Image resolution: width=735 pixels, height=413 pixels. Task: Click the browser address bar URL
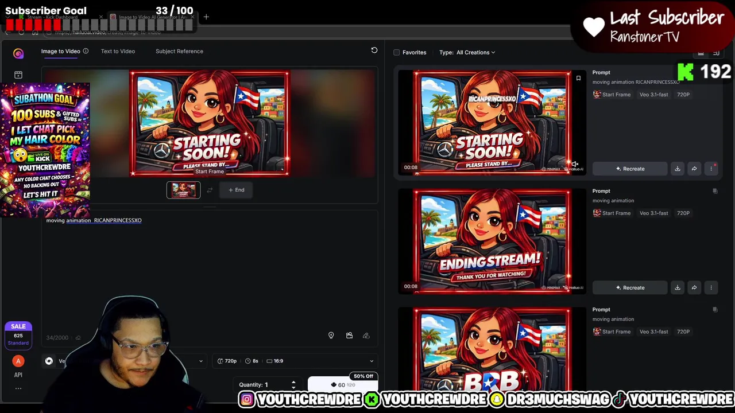(108, 33)
